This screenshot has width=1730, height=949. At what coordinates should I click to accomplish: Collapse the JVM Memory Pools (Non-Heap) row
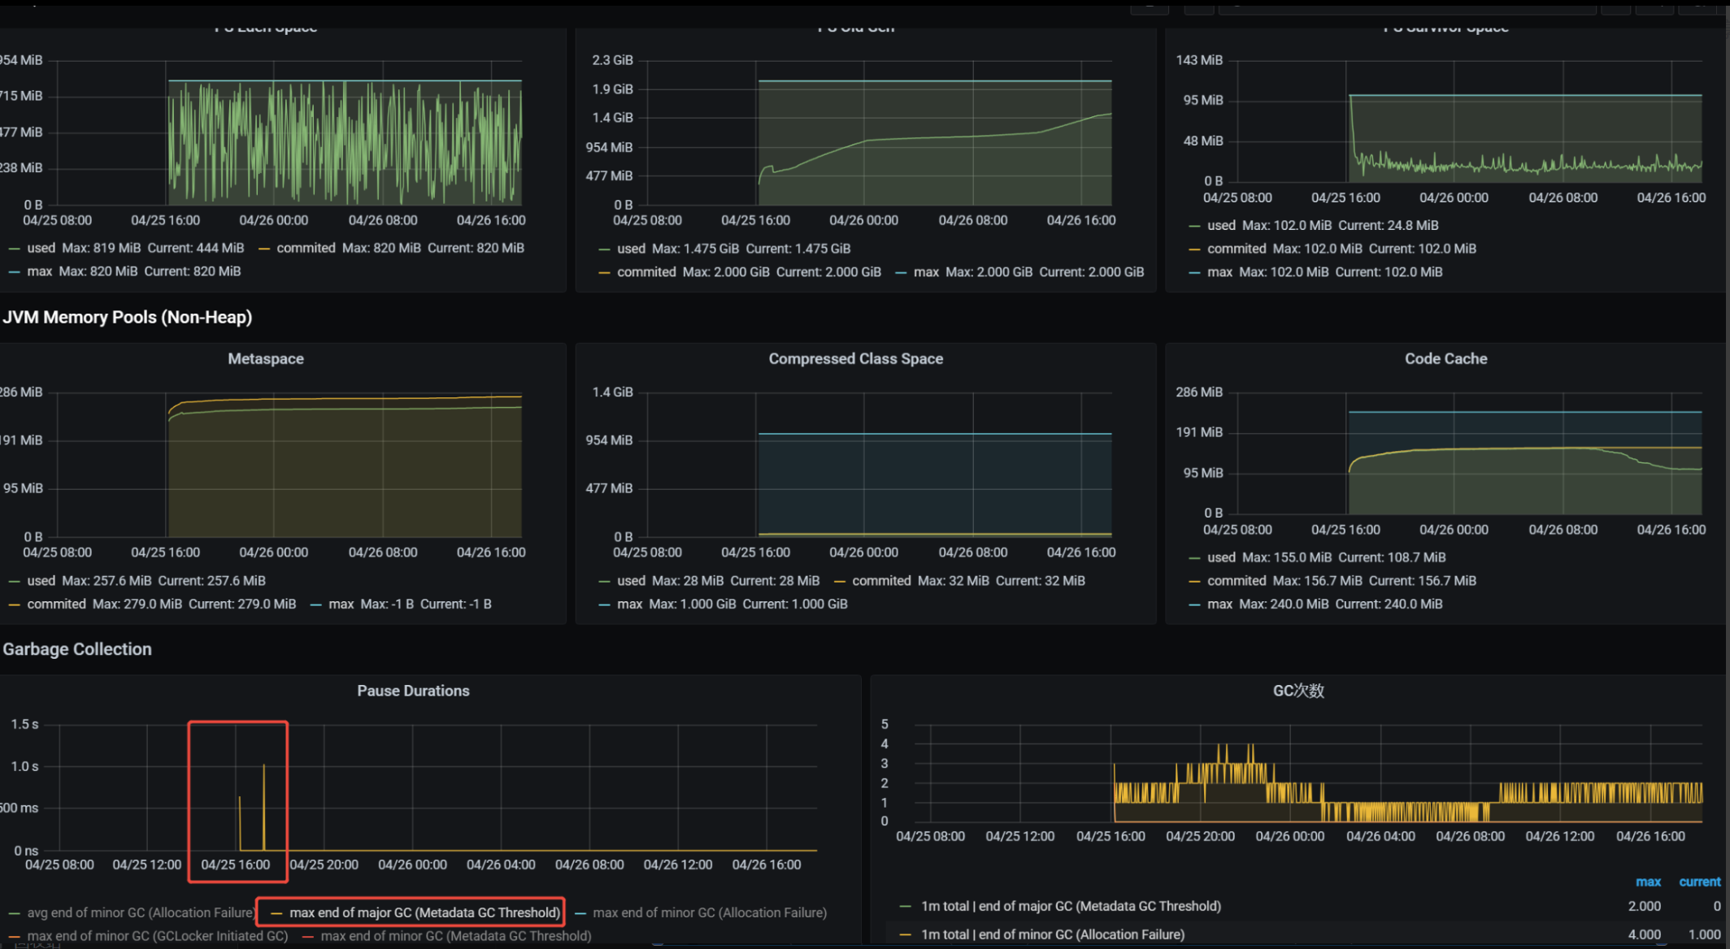(127, 318)
